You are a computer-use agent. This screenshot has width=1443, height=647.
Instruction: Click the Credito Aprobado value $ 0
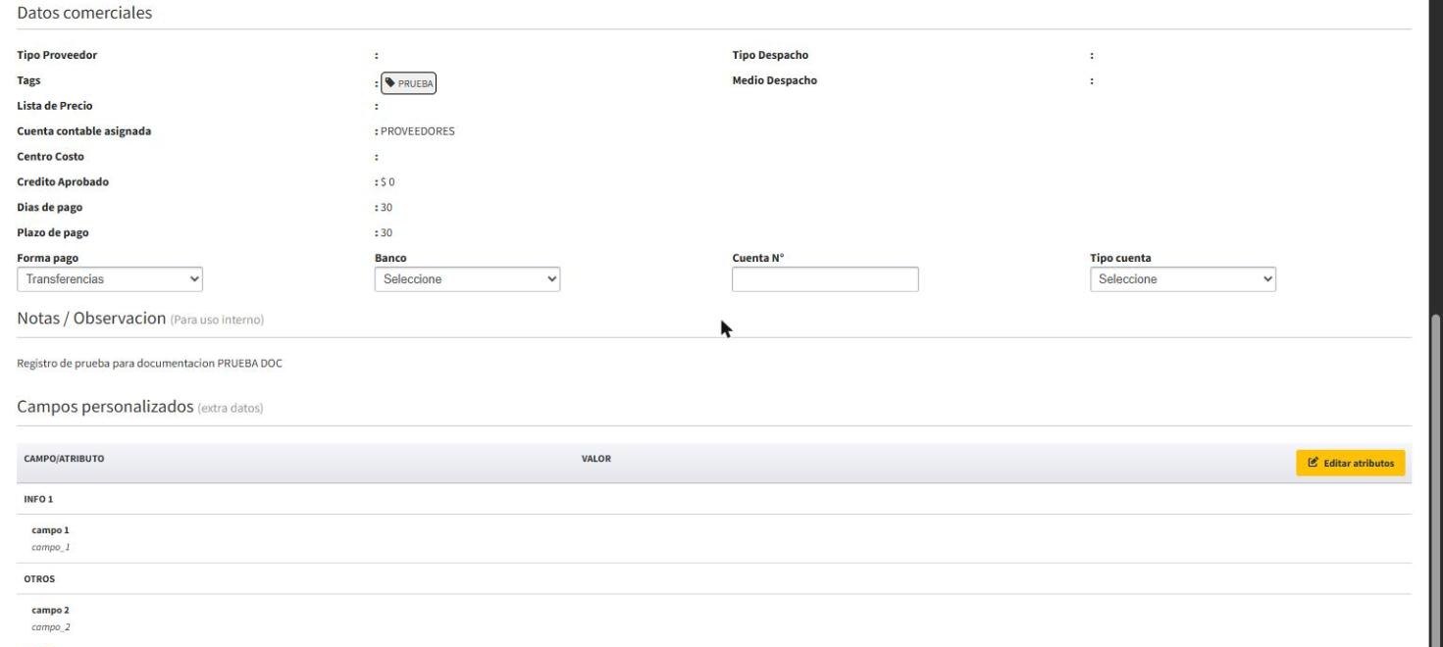pos(387,182)
